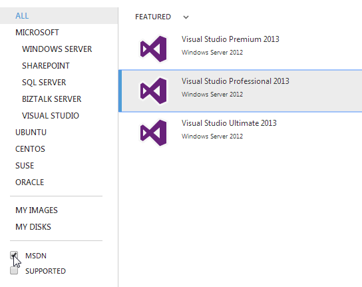362x287 pixels.
Task: Uncheck the MSDN checkbox
Action: pyautogui.click(x=14, y=255)
